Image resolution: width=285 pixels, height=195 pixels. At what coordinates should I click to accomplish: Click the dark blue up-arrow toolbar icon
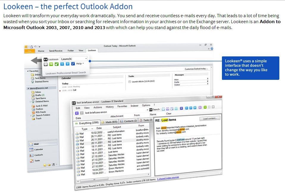(181, 108)
